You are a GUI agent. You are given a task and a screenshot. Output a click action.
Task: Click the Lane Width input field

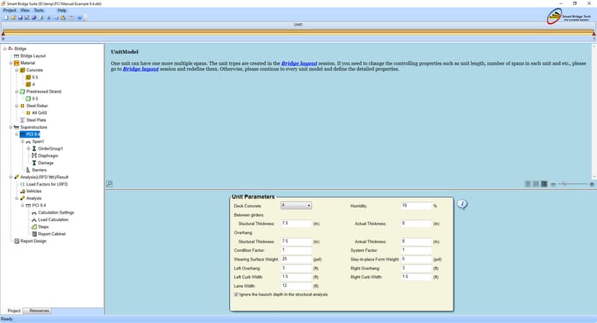pos(296,286)
